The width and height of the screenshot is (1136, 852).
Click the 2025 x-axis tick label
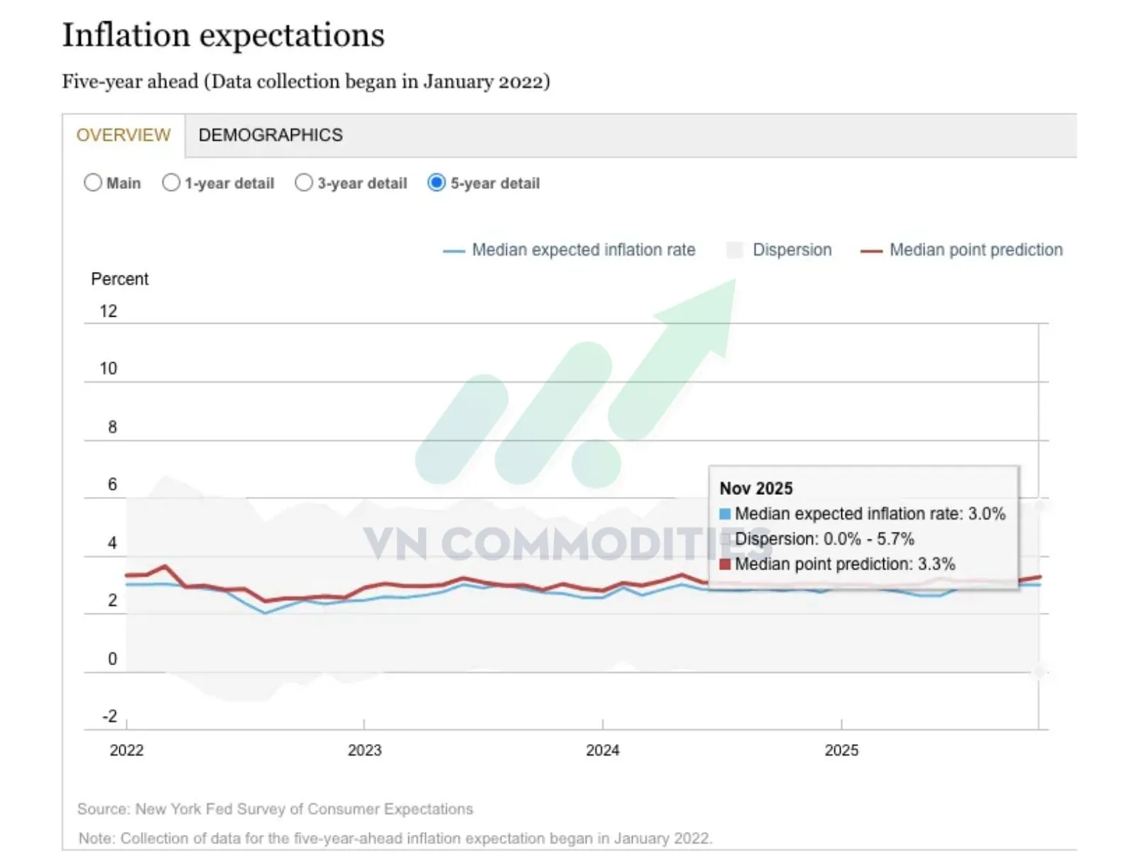pos(841,750)
